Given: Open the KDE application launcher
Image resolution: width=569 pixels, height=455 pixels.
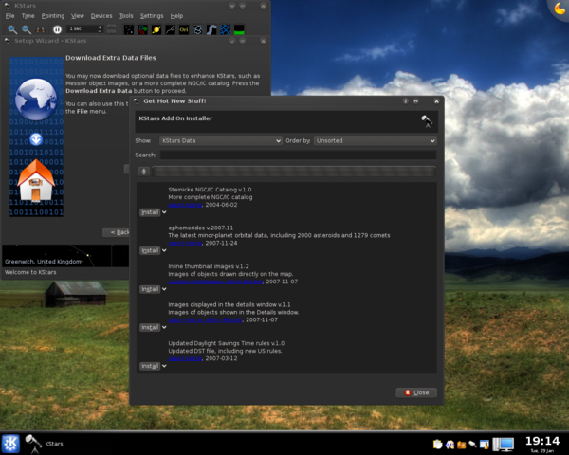Looking at the screenshot, I should [x=11, y=443].
